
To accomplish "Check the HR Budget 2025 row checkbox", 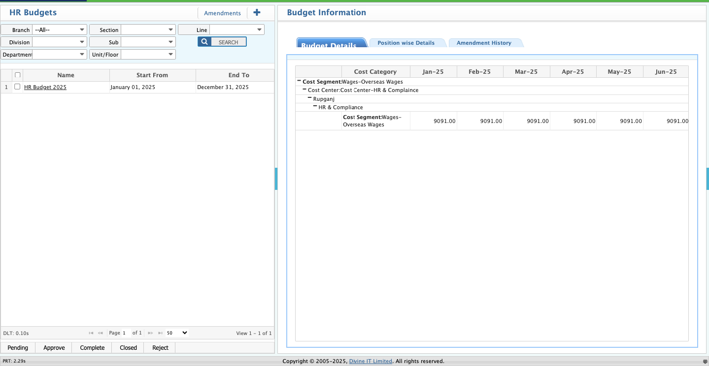I will (x=17, y=87).
